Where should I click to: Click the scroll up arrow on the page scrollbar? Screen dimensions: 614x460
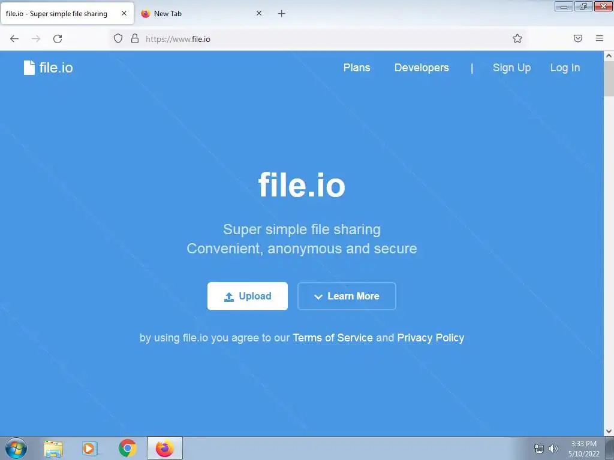coord(609,56)
